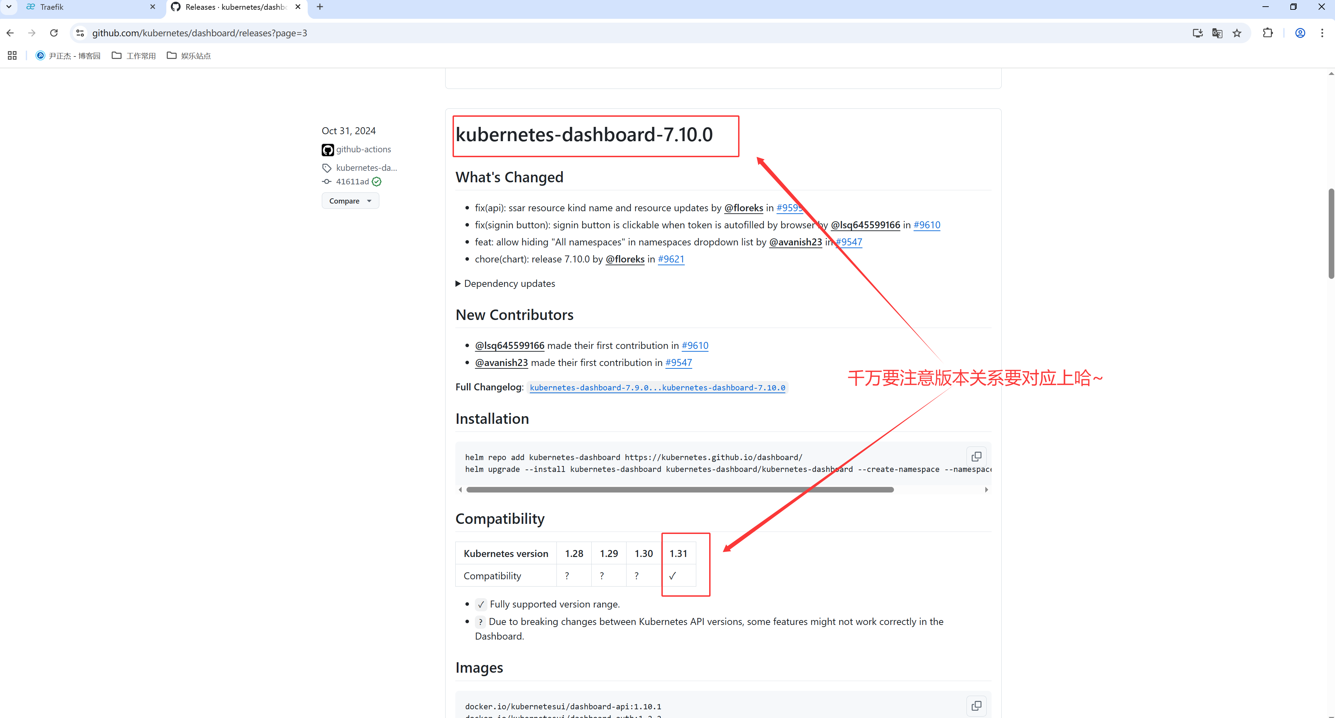Open browser extensions puzzle icon
The height and width of the screenshot is (718, 1335).
pyautogui.click(x=1268, y=33)
